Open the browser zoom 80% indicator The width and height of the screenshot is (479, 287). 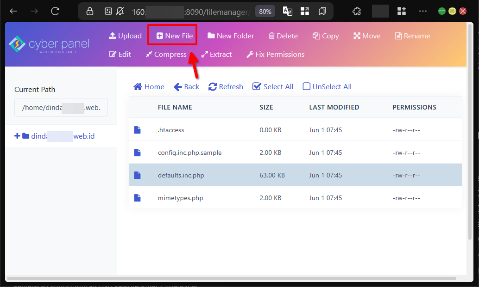(x=265, y=12)
